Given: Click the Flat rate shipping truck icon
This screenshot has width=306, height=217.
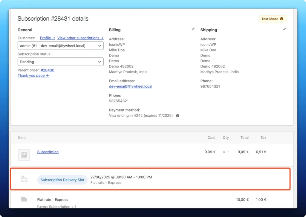Looking at the screenshot, I should click(x=24, y=199).
